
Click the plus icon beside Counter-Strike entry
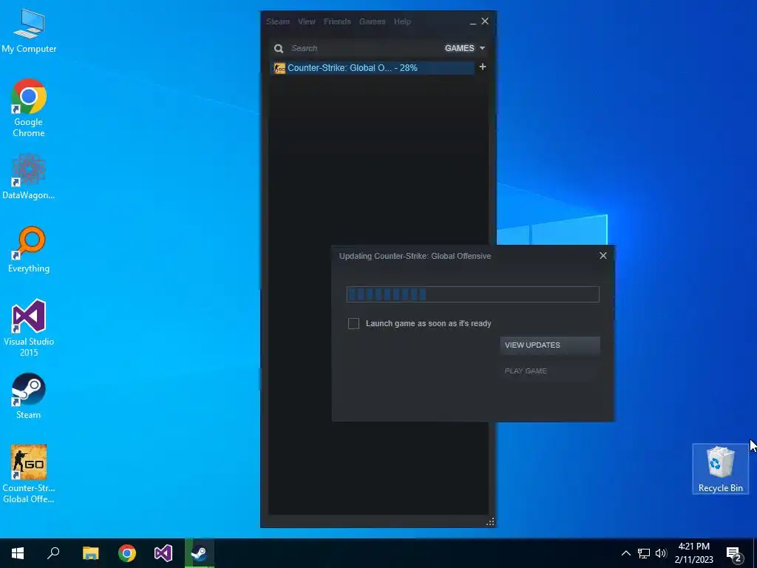[482, 67]
